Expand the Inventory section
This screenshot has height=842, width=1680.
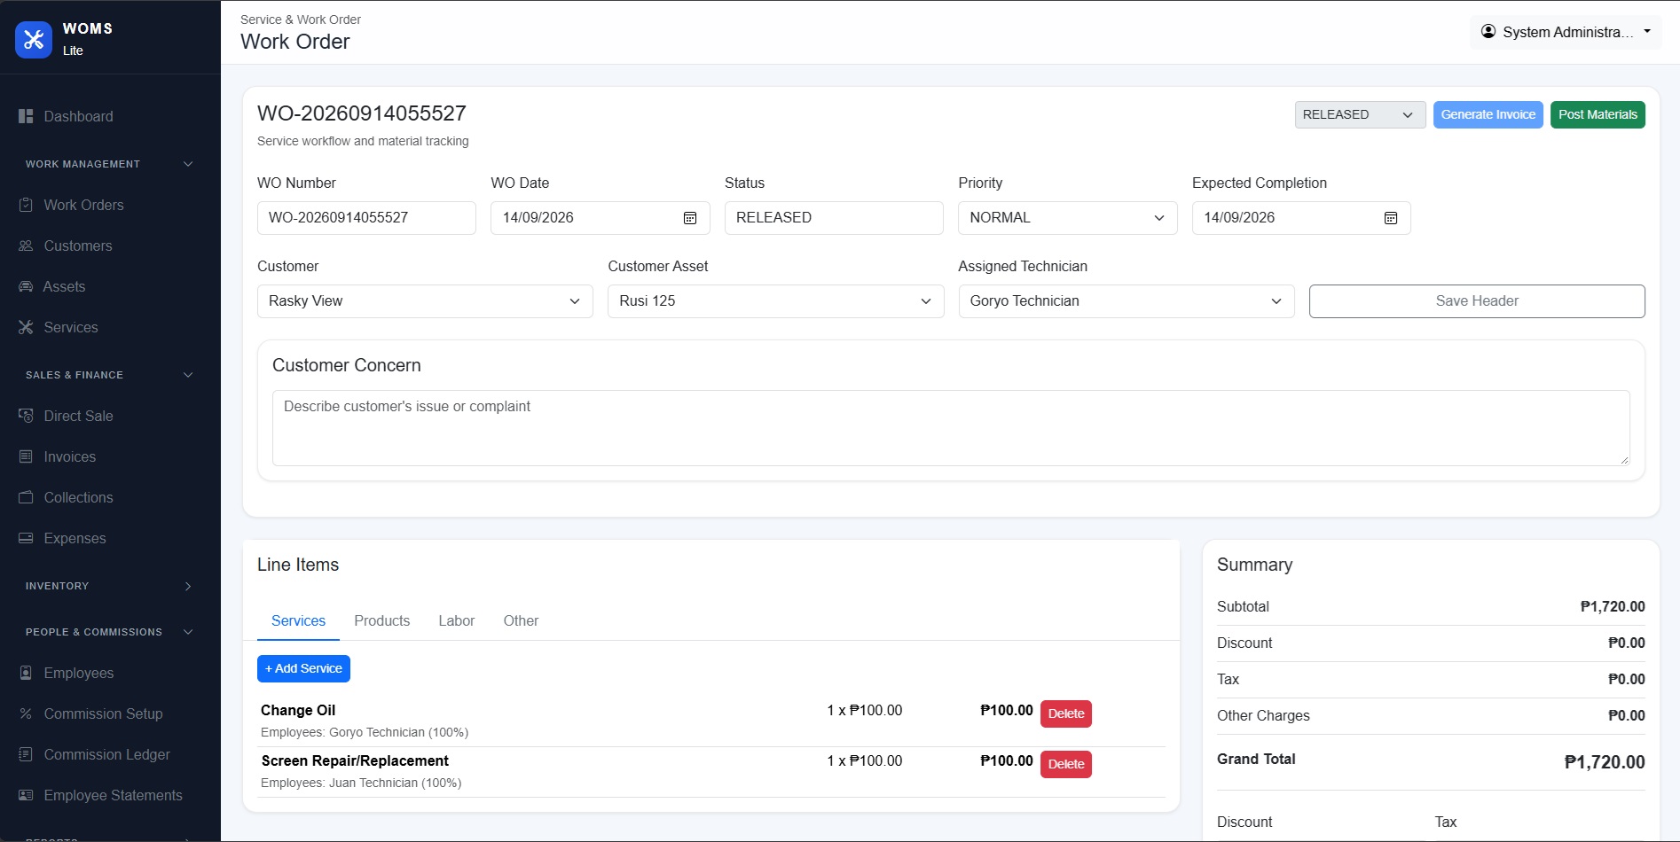(188, 586)
